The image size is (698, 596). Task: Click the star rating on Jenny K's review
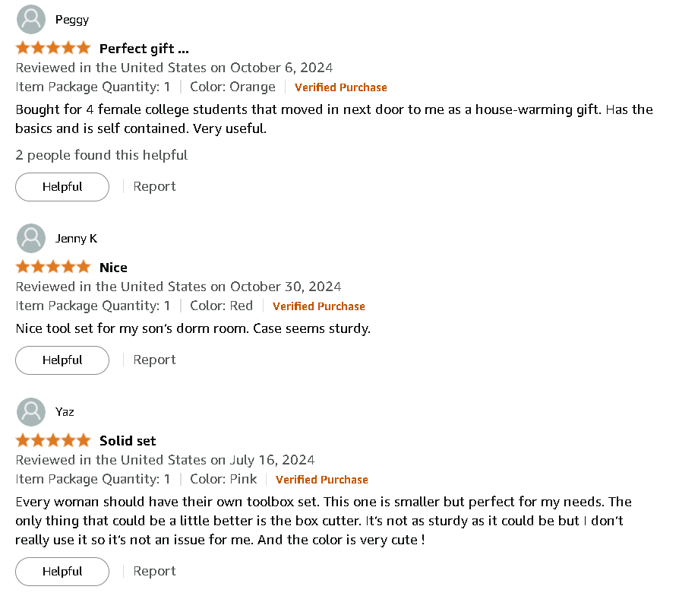click(53, 267)
